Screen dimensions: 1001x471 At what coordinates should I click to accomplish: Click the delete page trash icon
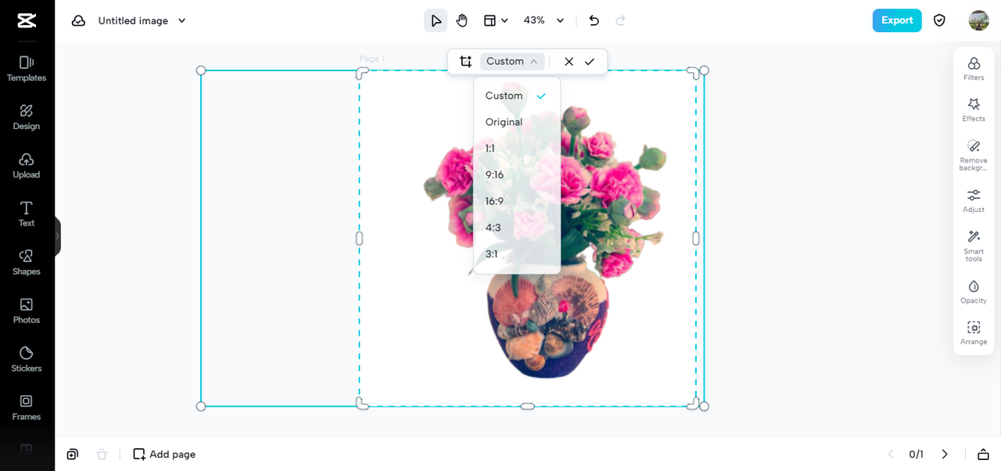point(102,454)
